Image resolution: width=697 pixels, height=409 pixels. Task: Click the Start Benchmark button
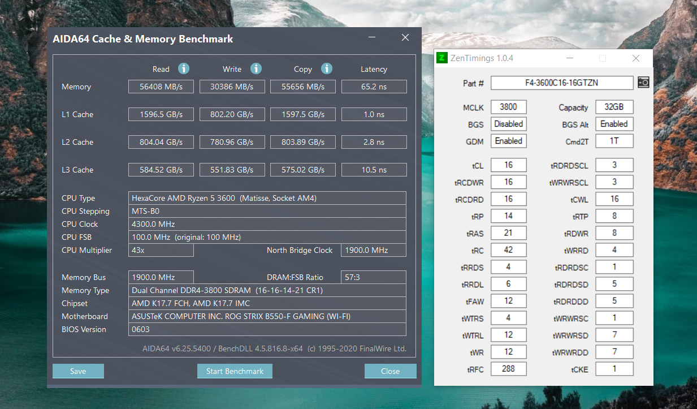coord(235,371)
